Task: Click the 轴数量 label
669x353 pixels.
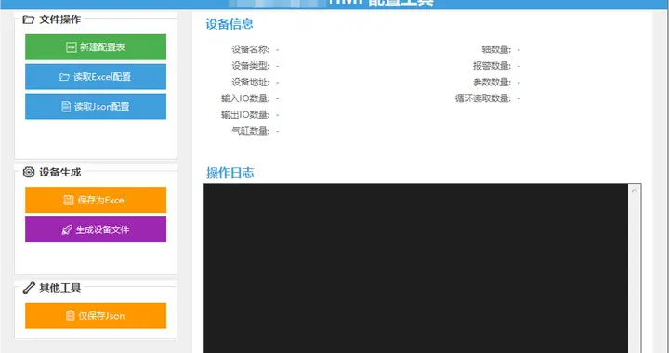Action: 496,49
